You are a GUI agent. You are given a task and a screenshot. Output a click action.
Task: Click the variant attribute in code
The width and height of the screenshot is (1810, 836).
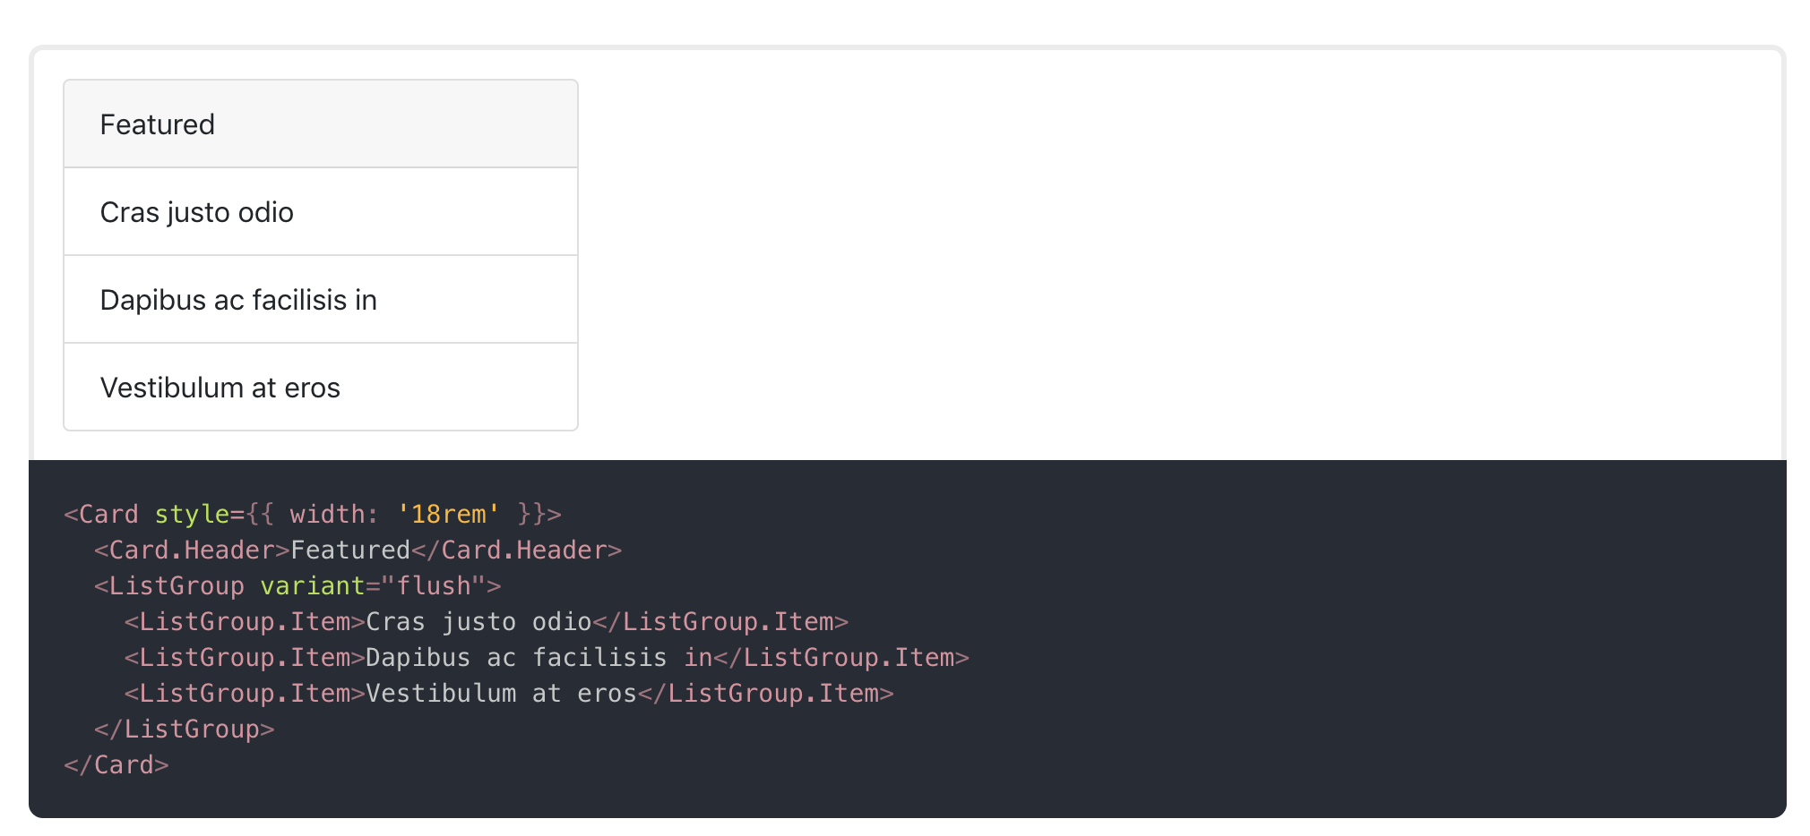point(313,585)
